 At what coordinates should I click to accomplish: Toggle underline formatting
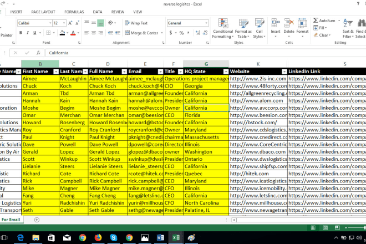pos(35,33)
